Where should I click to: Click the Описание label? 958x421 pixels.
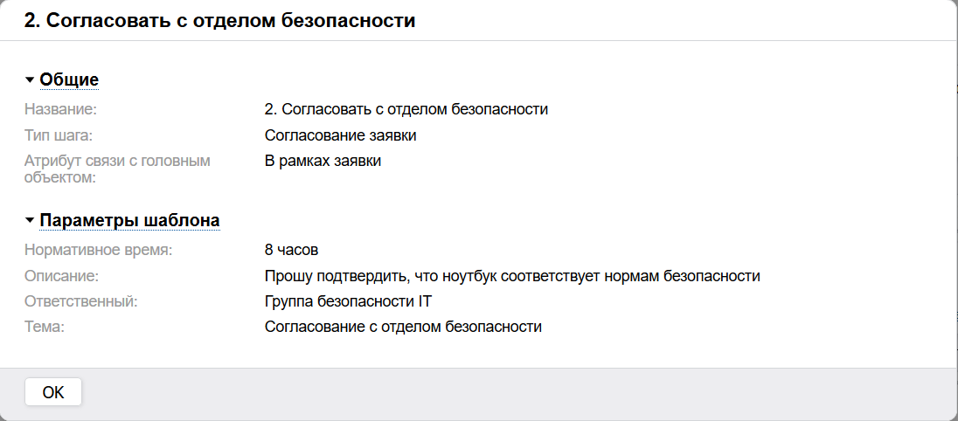[61, 276]
